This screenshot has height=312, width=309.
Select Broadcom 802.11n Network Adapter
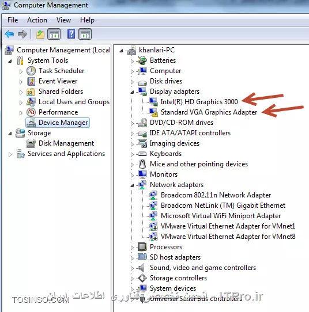coord(216,195)
